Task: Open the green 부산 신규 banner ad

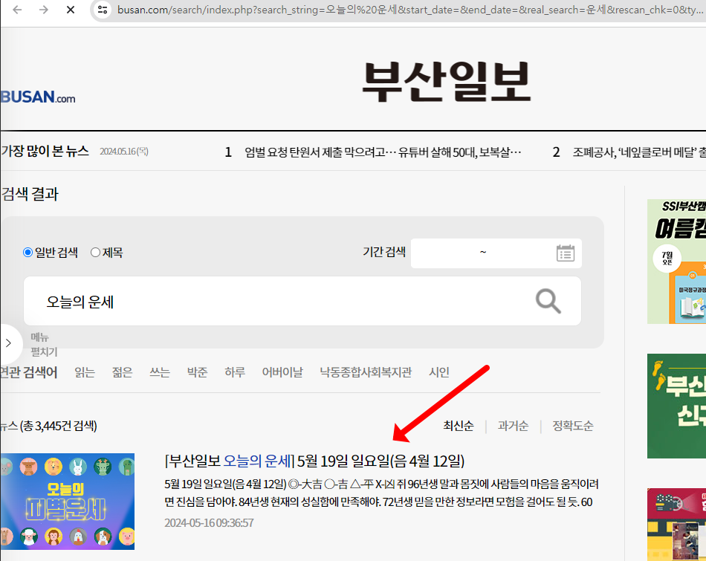Action: (676, 406)
